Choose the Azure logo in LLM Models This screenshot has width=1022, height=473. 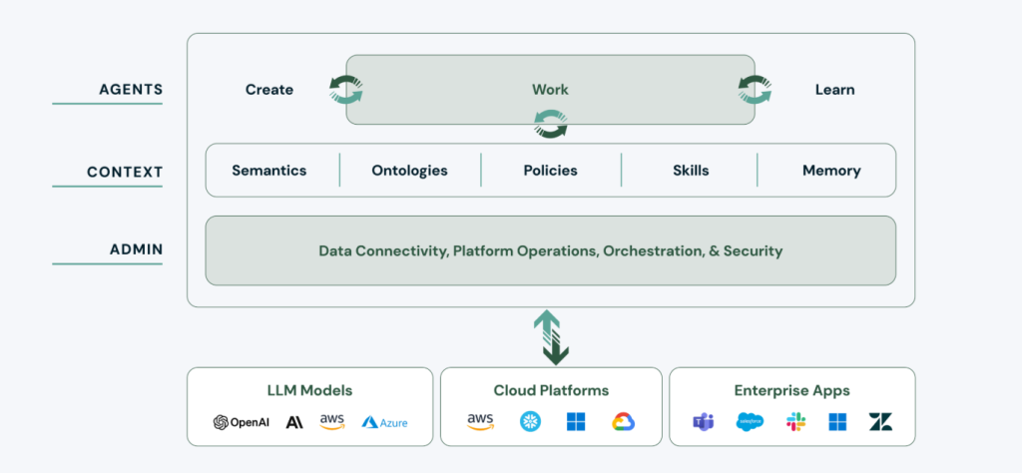tap(384, 423)
